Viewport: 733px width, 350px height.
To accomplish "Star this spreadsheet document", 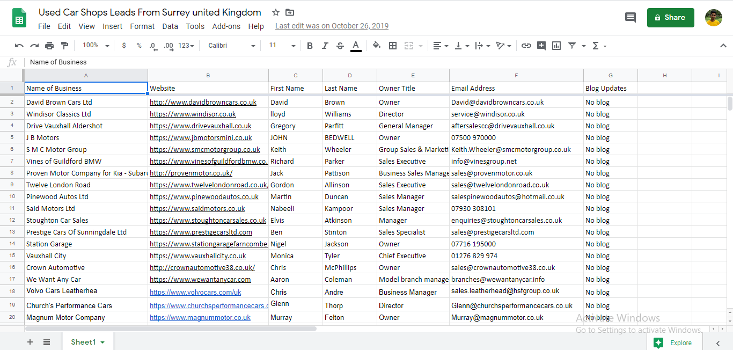I will (276, 12).
